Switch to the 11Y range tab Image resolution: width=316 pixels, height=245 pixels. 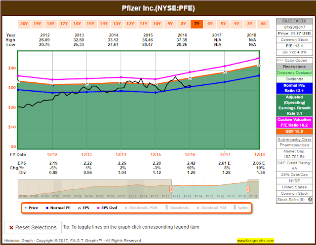[144, 24]
